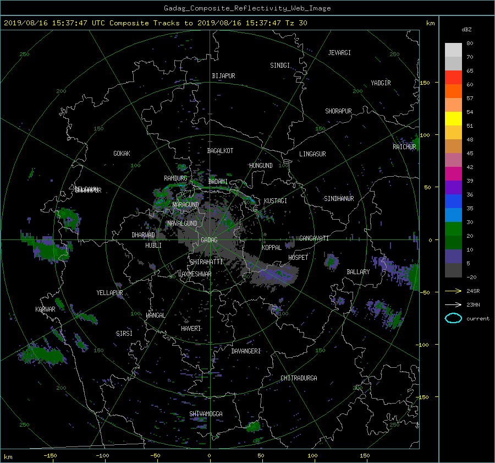
Task: Click the BALLARY city label
Action: (x=358, y=272)
